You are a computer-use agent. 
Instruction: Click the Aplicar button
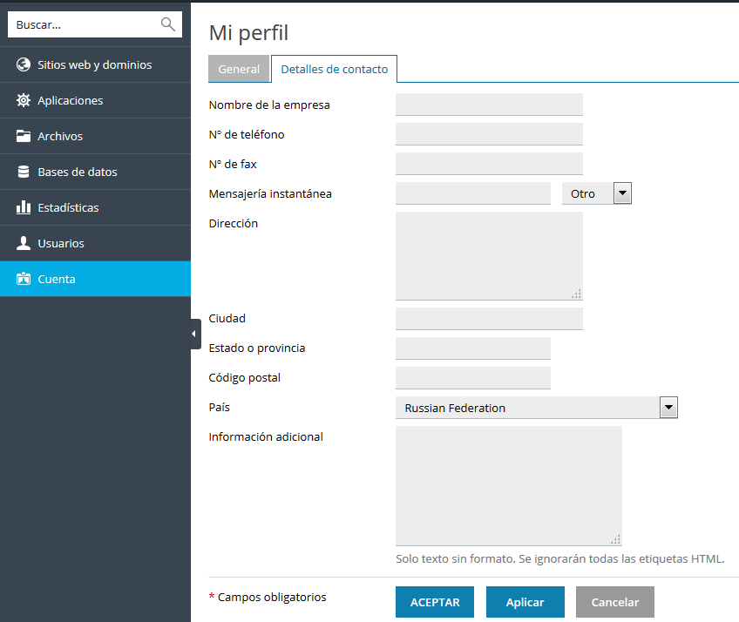pyautogui.click(x=525, y=602)
